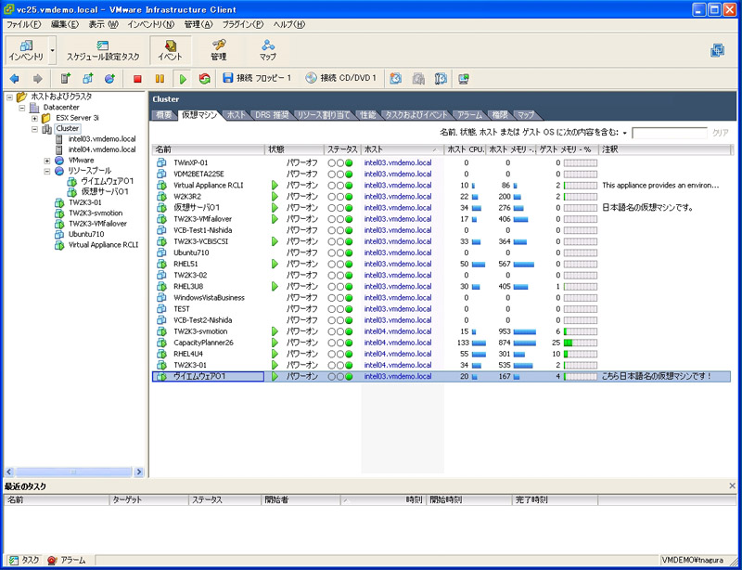
Task: Collapse the Cluster tree node
Action: [x=34, y=129]
